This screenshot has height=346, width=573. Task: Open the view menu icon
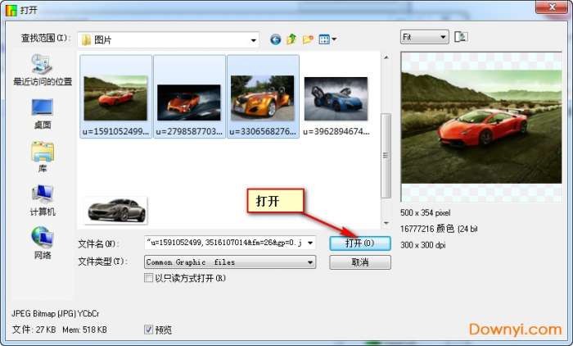327,39
